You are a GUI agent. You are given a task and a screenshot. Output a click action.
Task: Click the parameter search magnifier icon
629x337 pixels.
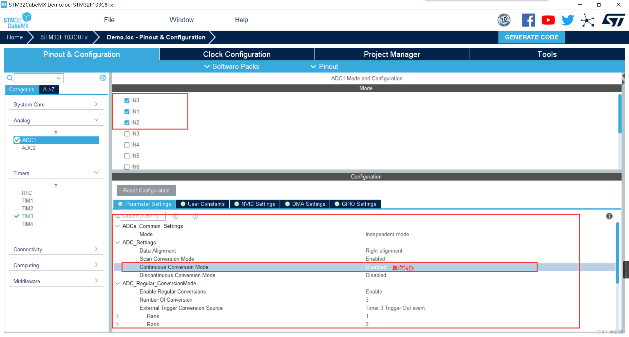point(117,216)
